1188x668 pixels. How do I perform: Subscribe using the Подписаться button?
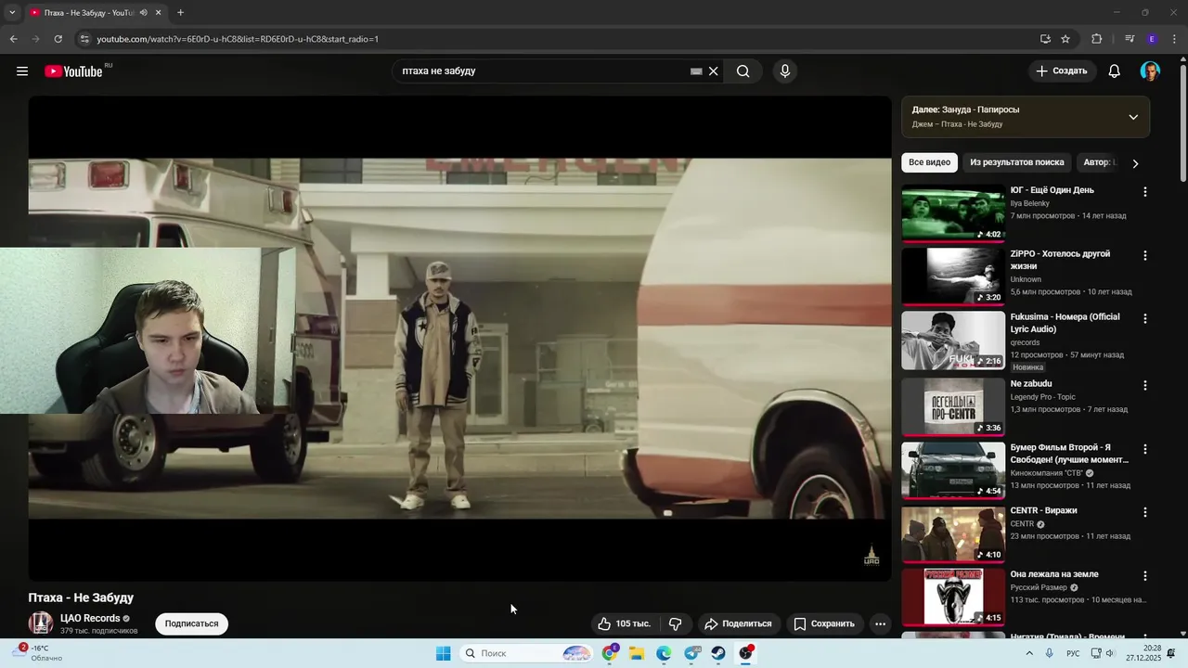tap(191, 624)
